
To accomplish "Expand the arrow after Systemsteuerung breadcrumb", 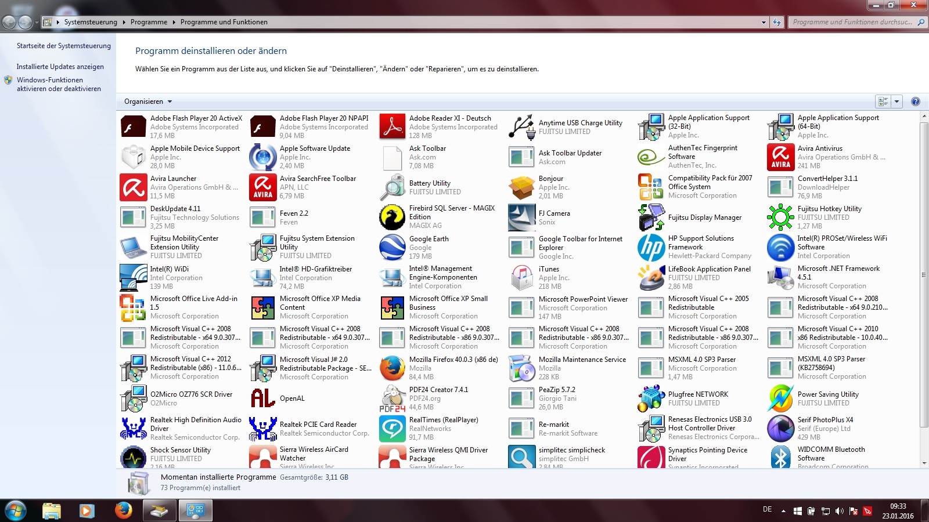I will [x=123, y=22].
